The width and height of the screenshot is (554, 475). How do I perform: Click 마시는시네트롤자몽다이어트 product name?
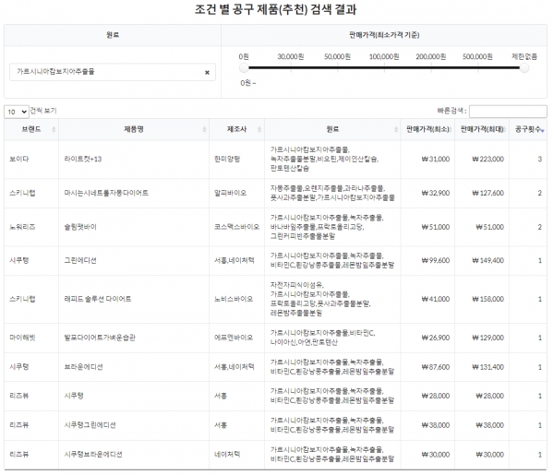click(106, 193)
